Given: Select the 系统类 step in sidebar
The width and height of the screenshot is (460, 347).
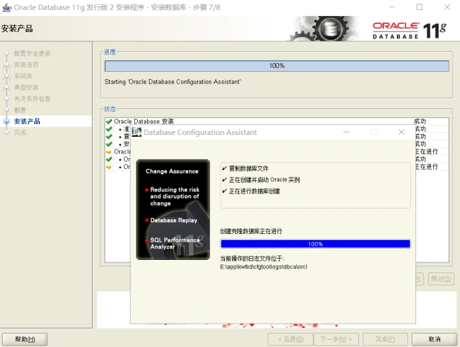Looking at the screenshot, I should (23, 76).
